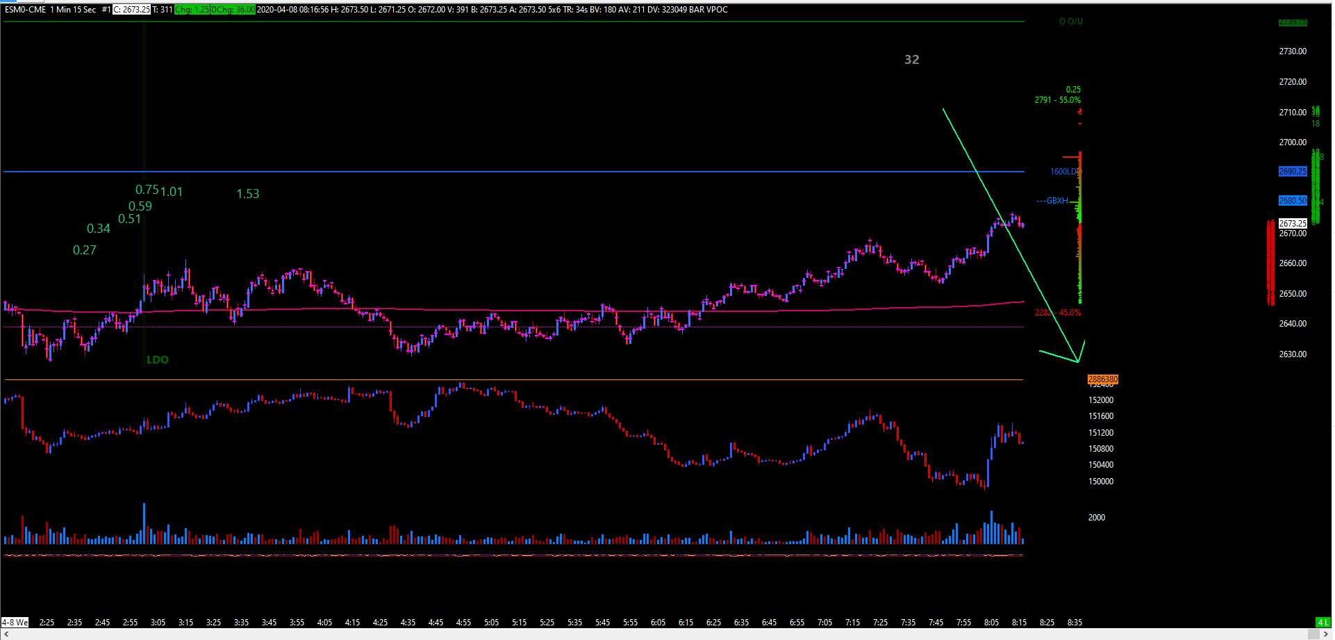1335x640 pixels.
Task: Select the ESM0-CME symbol label in header
Action: 26,10
